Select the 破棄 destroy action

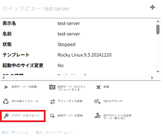tap(106, 87)
